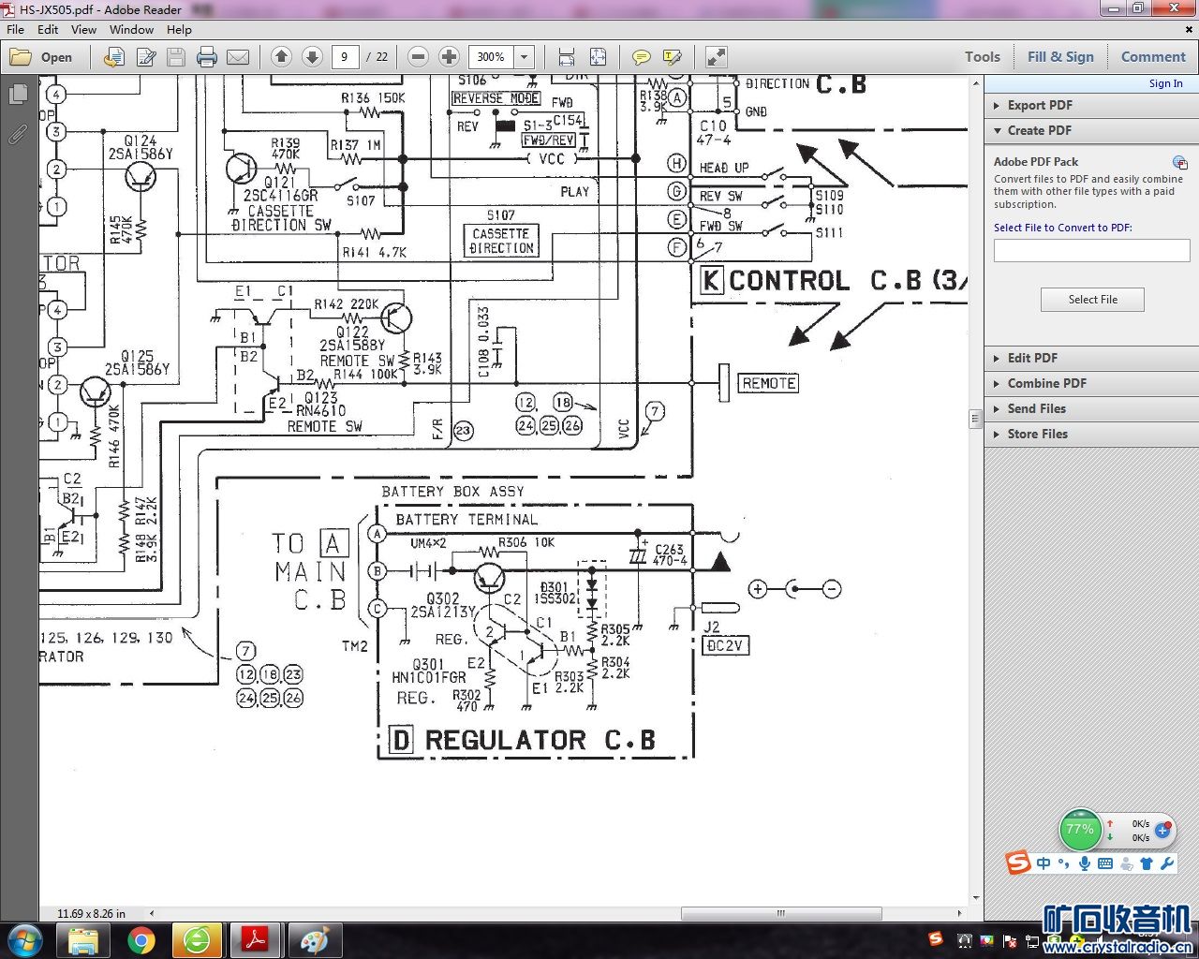Open the zoom level dropdown arrow
This screenshot has height=959, width=1199.
(x=525, y=57)
